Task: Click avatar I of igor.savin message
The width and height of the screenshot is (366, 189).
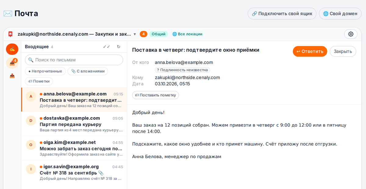Action: (31, 169)
